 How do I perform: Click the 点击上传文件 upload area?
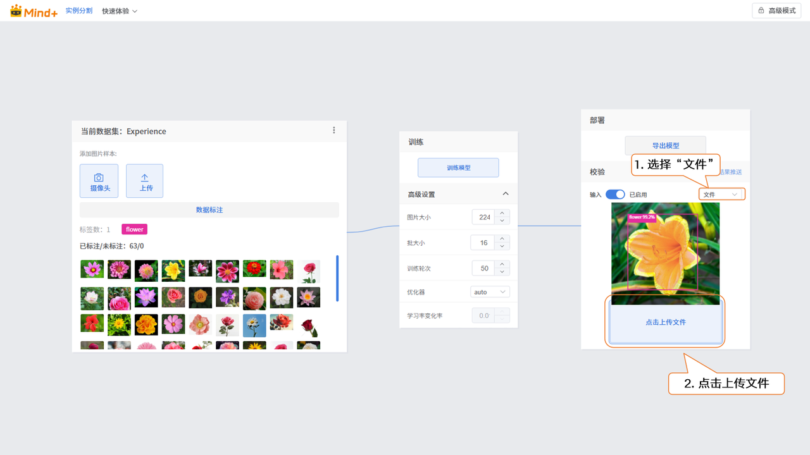click(x=665, y=322)
